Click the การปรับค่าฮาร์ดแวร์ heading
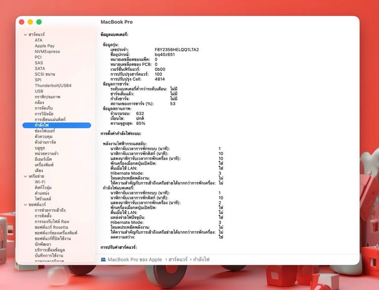 point(119,248)
